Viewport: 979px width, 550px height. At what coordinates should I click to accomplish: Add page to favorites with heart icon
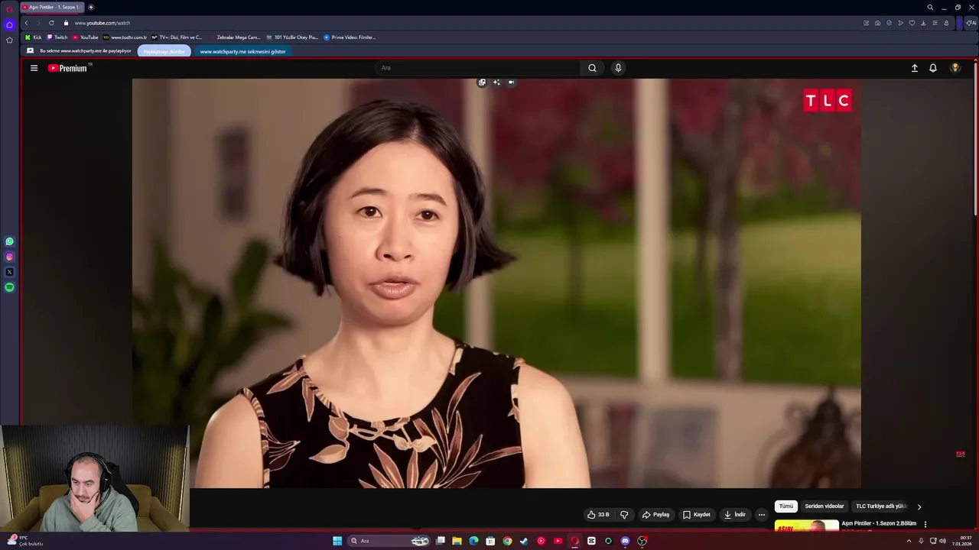pyautogui.click(x=912, y=23)
